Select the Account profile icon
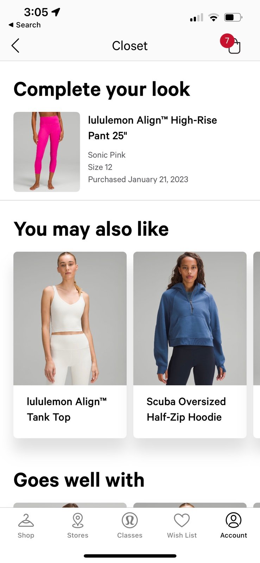 (x=234, y=520)
